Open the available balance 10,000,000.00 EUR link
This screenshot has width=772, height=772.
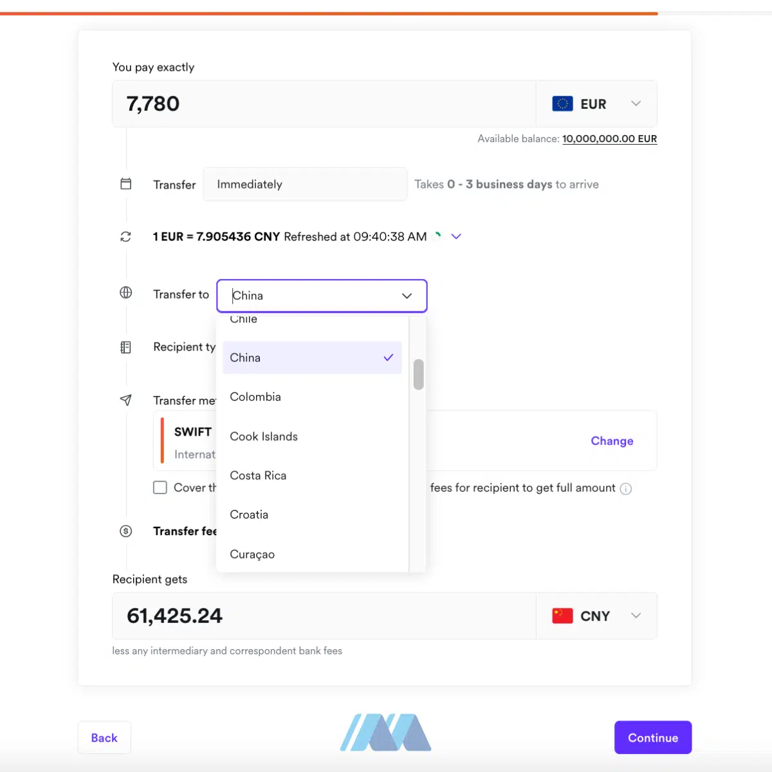pos(609,139)
